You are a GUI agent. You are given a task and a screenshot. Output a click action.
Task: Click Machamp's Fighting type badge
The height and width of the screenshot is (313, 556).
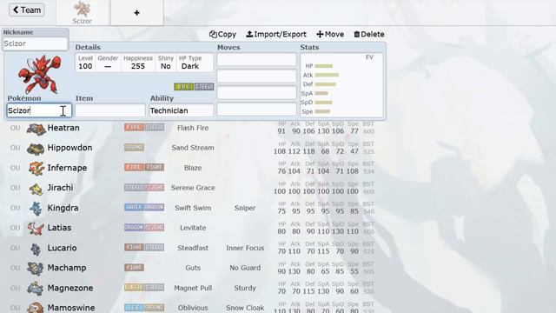134,268
